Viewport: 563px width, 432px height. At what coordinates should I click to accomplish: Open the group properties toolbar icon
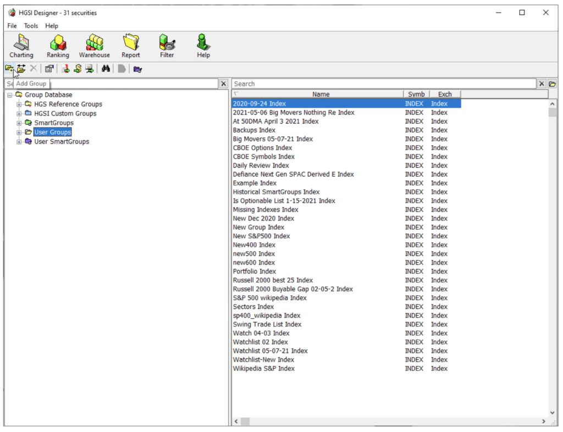49,69
